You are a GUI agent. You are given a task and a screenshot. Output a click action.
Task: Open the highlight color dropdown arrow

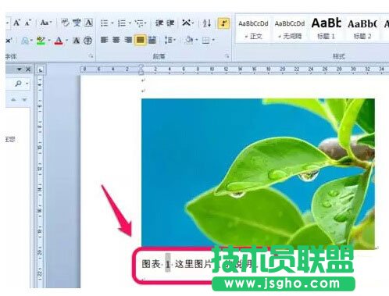point(49,41)
